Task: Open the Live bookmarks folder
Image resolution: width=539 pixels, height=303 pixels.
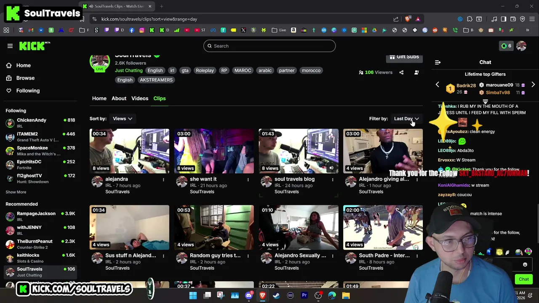Action: tap(279, 30)
